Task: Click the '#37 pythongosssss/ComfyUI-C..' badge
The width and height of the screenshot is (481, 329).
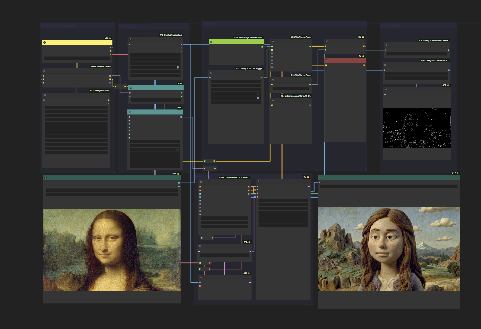Action: (296, 96)
